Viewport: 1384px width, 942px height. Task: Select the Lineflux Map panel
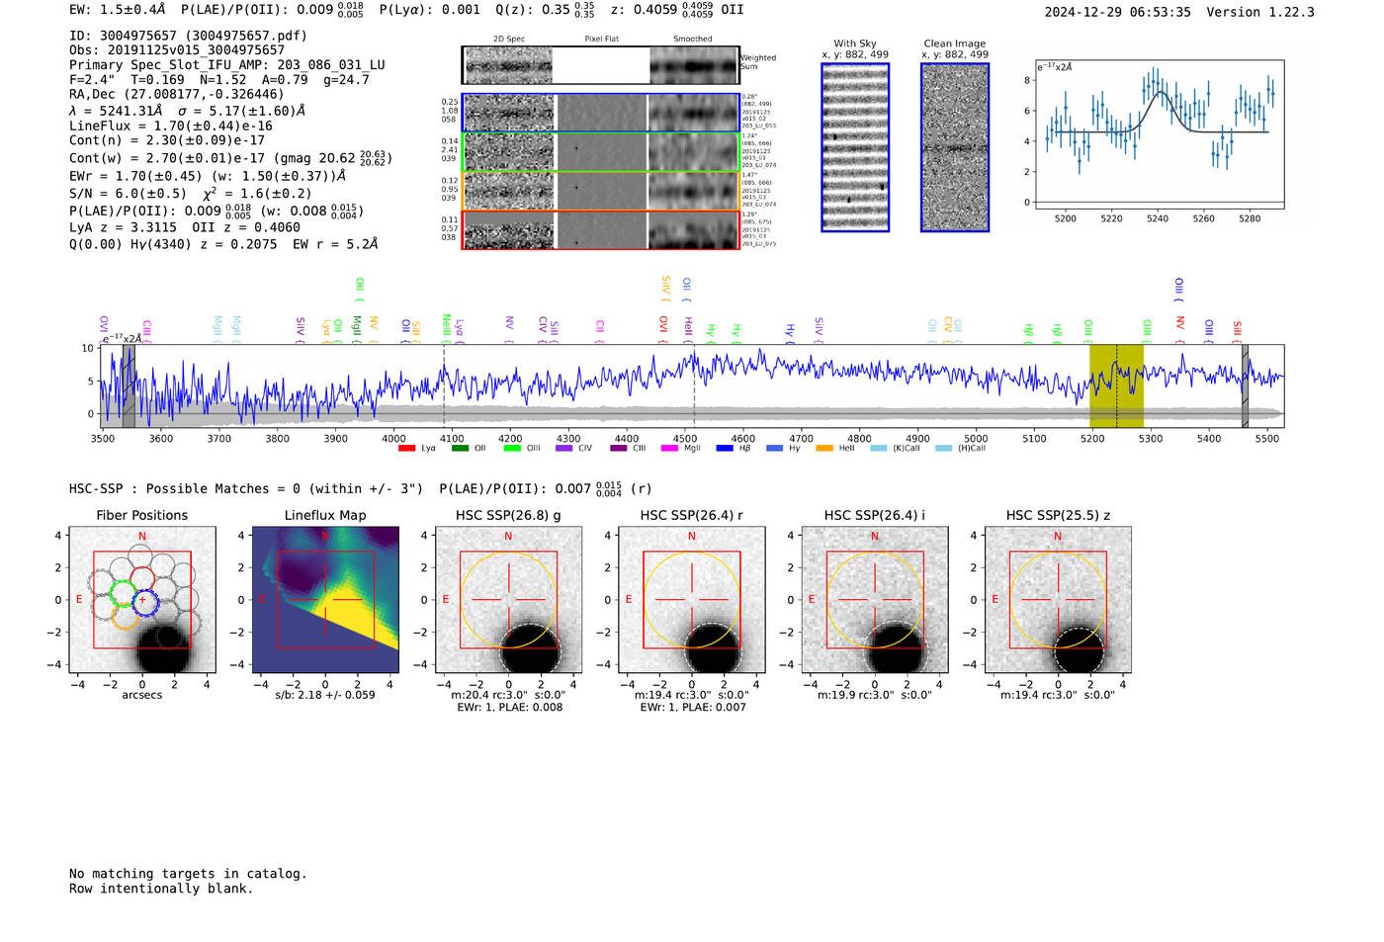(x=325, y=600)
